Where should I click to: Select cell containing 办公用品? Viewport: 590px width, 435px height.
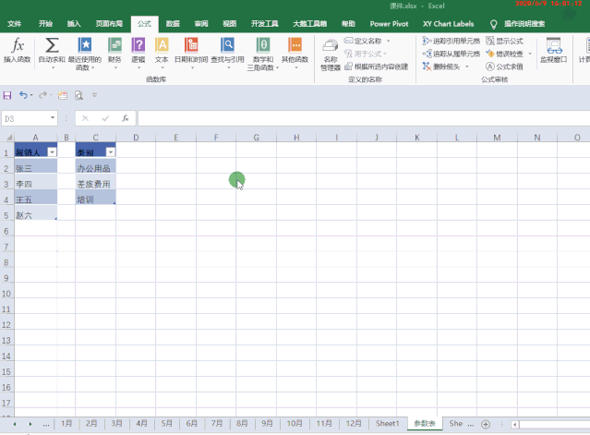pos(96,166)
